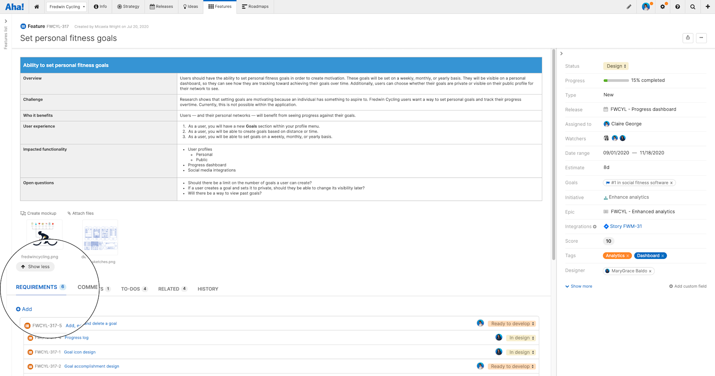Click the 15% completed progress bar
The width and height of the screenshot is (715, 376).
pos(615,80)
